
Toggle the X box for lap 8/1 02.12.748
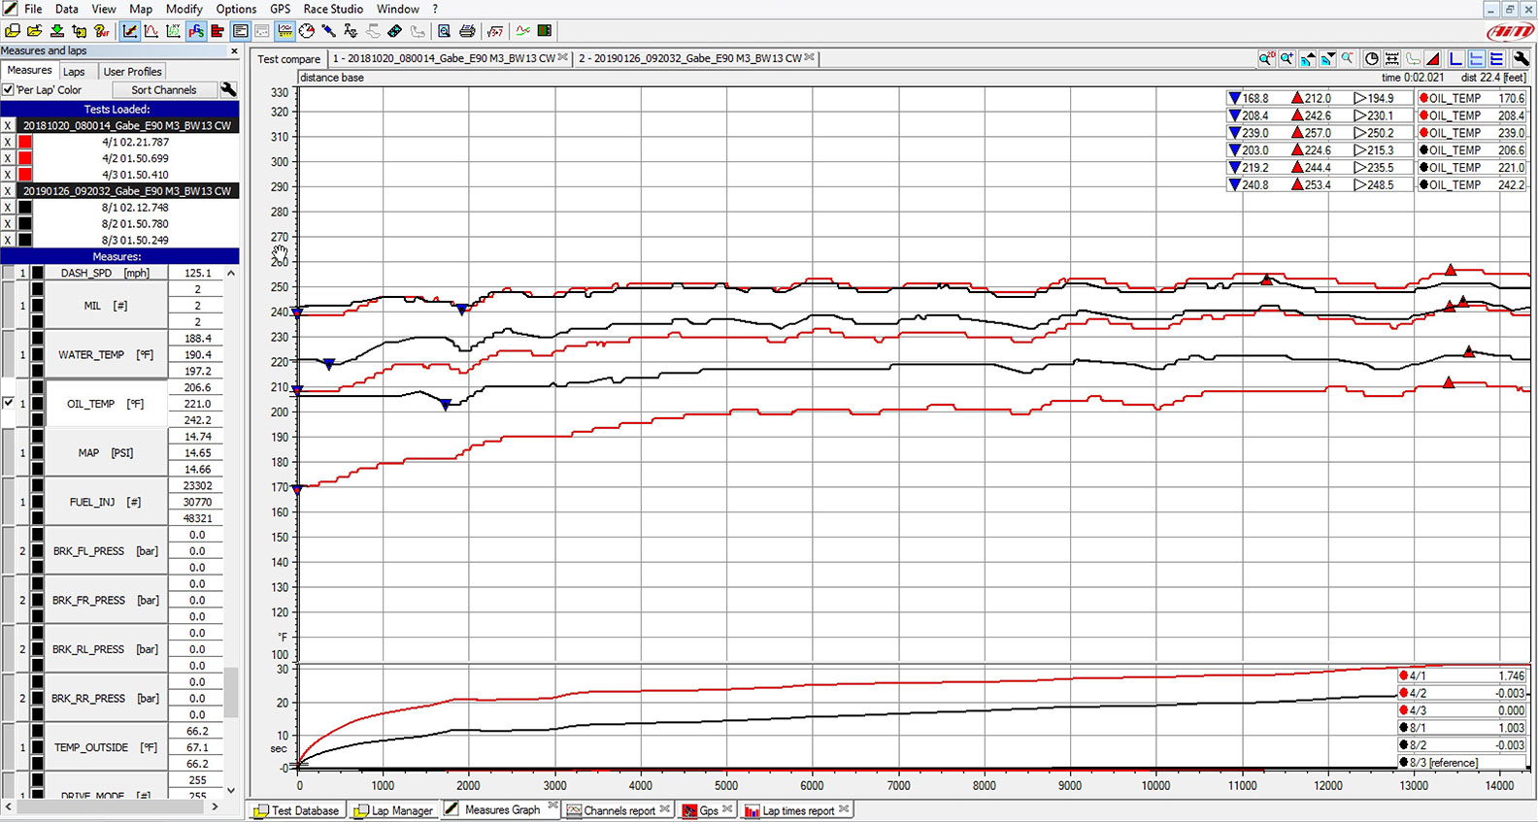point(8,207)
